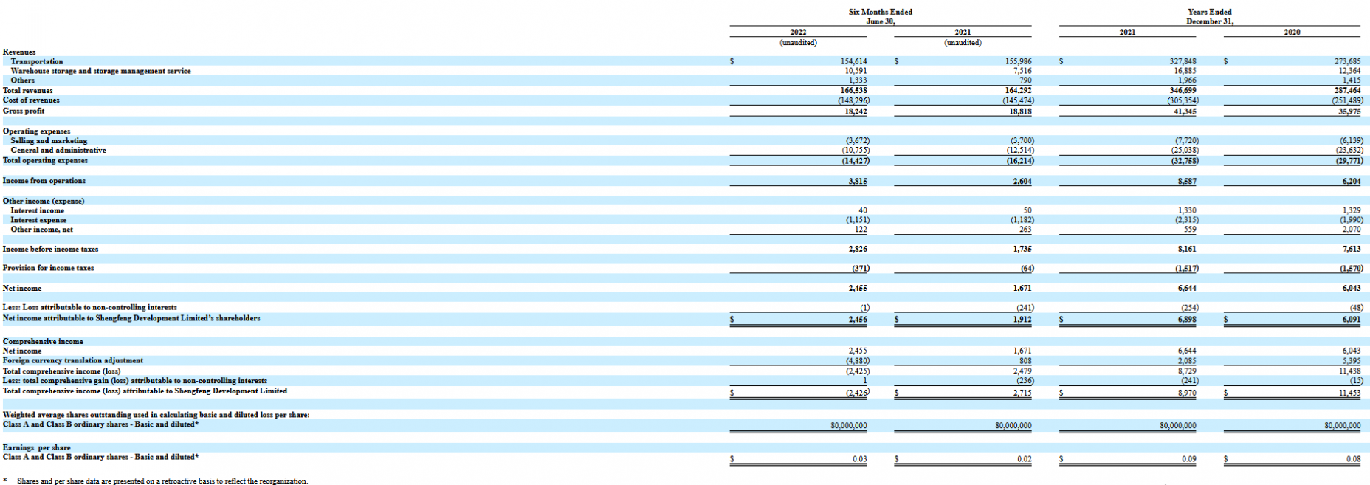This screenshot has height=485, width=1370.
Task: Click total comprehensive income value 11,438
Action: coord(1350,371)
